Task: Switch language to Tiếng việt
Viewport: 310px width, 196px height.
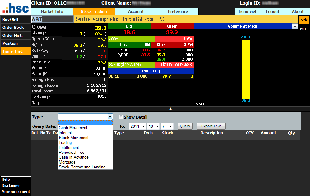Action: coord(247,11)
